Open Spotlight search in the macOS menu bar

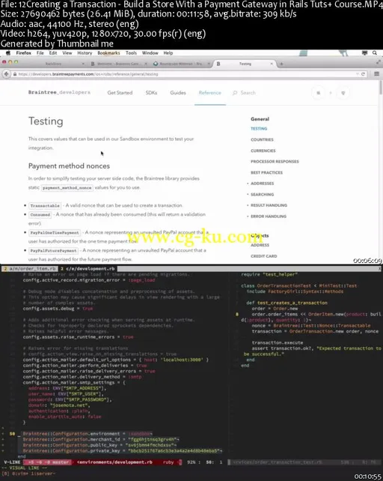(375, 52)
